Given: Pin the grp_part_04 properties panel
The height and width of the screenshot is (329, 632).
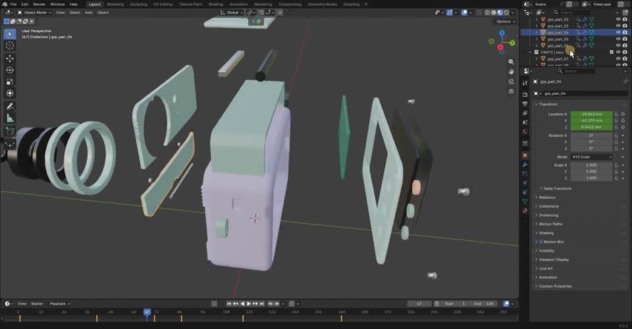Looking at the screenshot, I should (625, 82).
